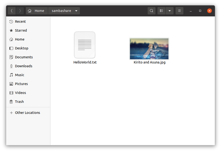Screen dimensions: 221x152
Task: Maximize the Files window
Action: (x=200, y=11)
